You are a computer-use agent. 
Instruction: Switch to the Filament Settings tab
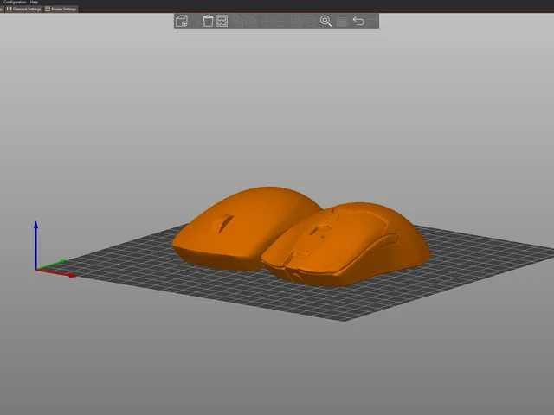point(23,9)
